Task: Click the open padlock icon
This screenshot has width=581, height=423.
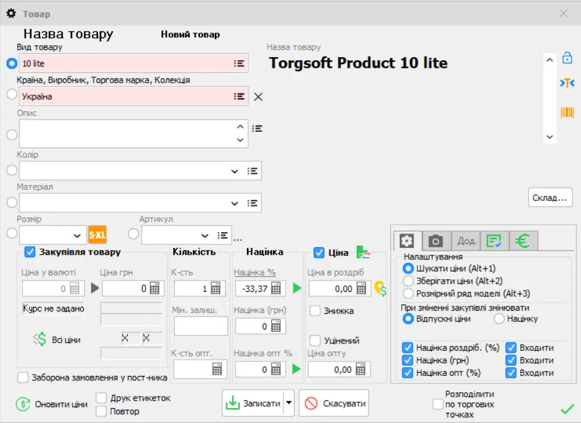Action: click(567, 57)
